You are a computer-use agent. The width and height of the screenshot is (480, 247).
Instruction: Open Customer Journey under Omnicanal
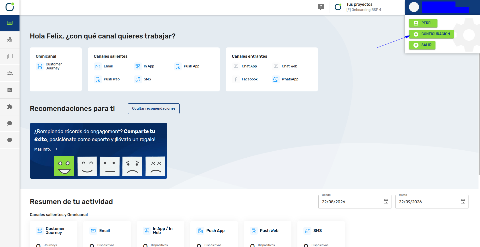coord(49,66)
